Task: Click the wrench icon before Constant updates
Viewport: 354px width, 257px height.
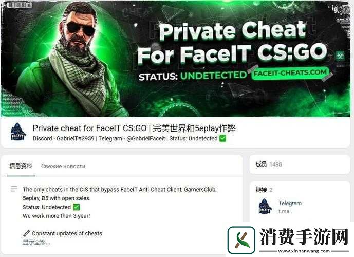Action: click(26, 233)
